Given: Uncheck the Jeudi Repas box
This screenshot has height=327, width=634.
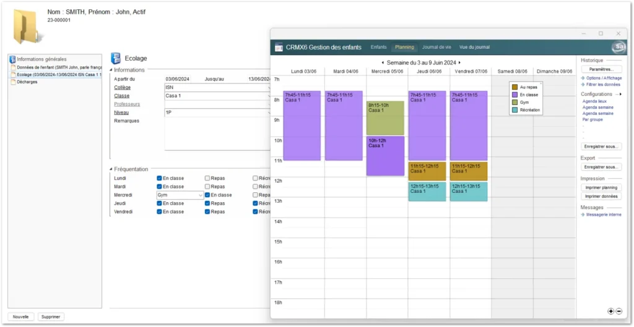Looking at the screenshot, I should click(207, 203).
